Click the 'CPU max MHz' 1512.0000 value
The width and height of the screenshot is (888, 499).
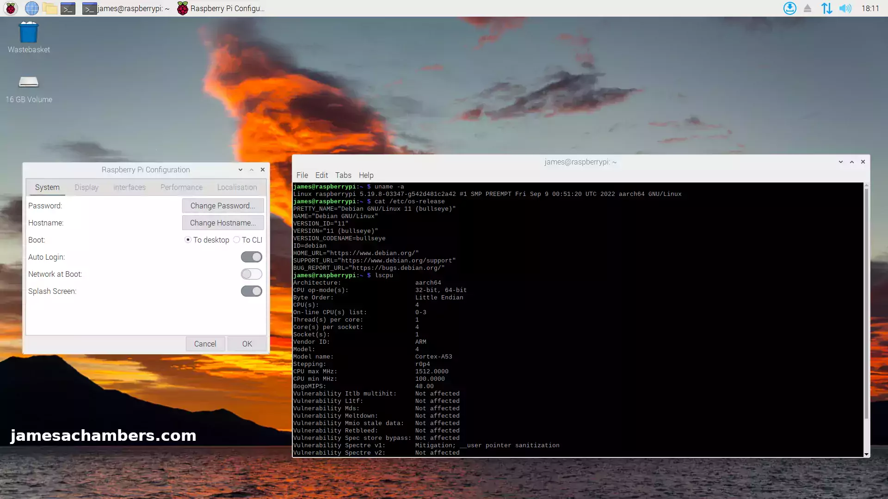[432, 371]
